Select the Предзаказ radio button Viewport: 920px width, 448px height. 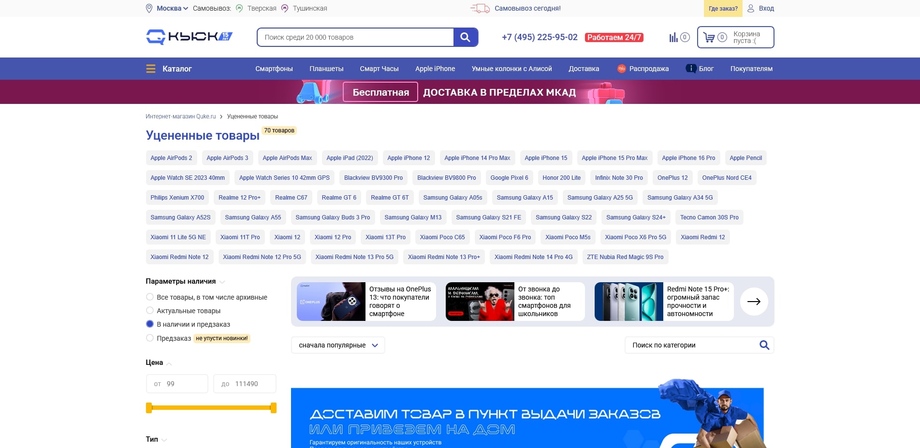(x=149, y=338)
